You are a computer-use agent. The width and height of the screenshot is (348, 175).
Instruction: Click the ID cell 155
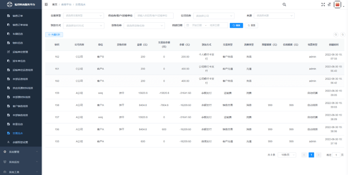[57, 141]
